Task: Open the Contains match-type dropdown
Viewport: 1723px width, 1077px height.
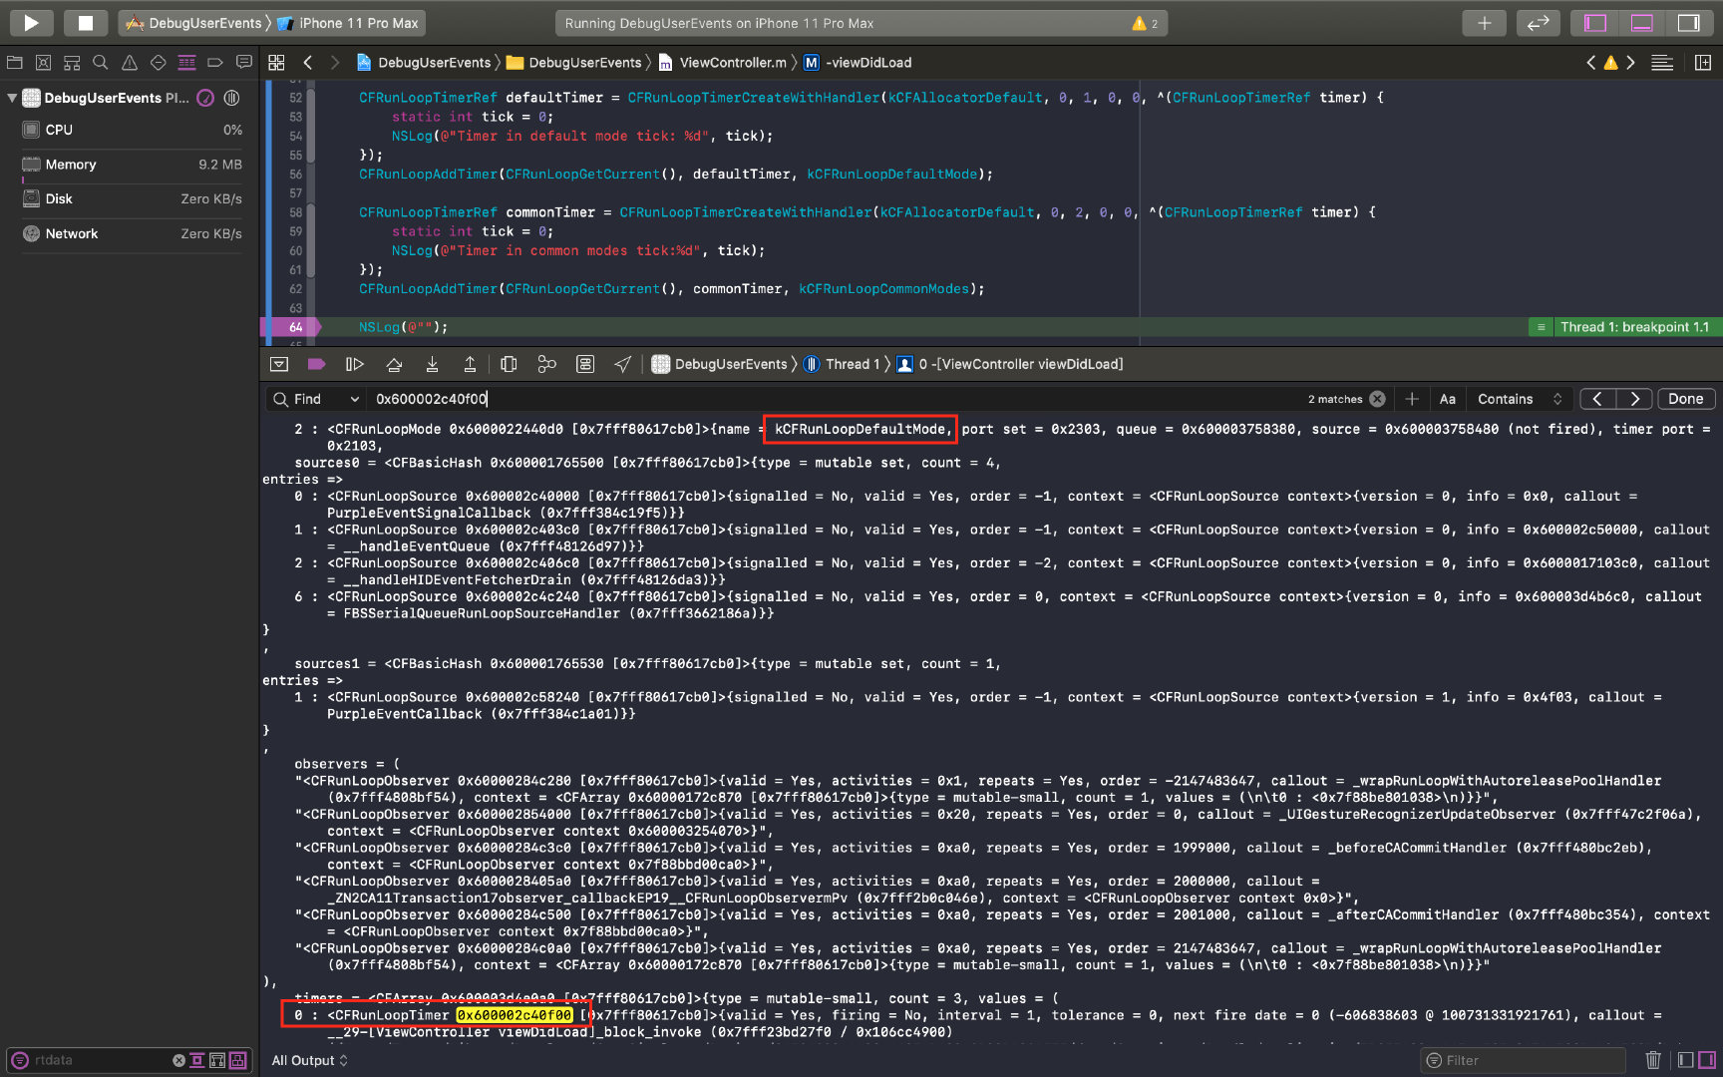Action: (x=1519, y=399)
